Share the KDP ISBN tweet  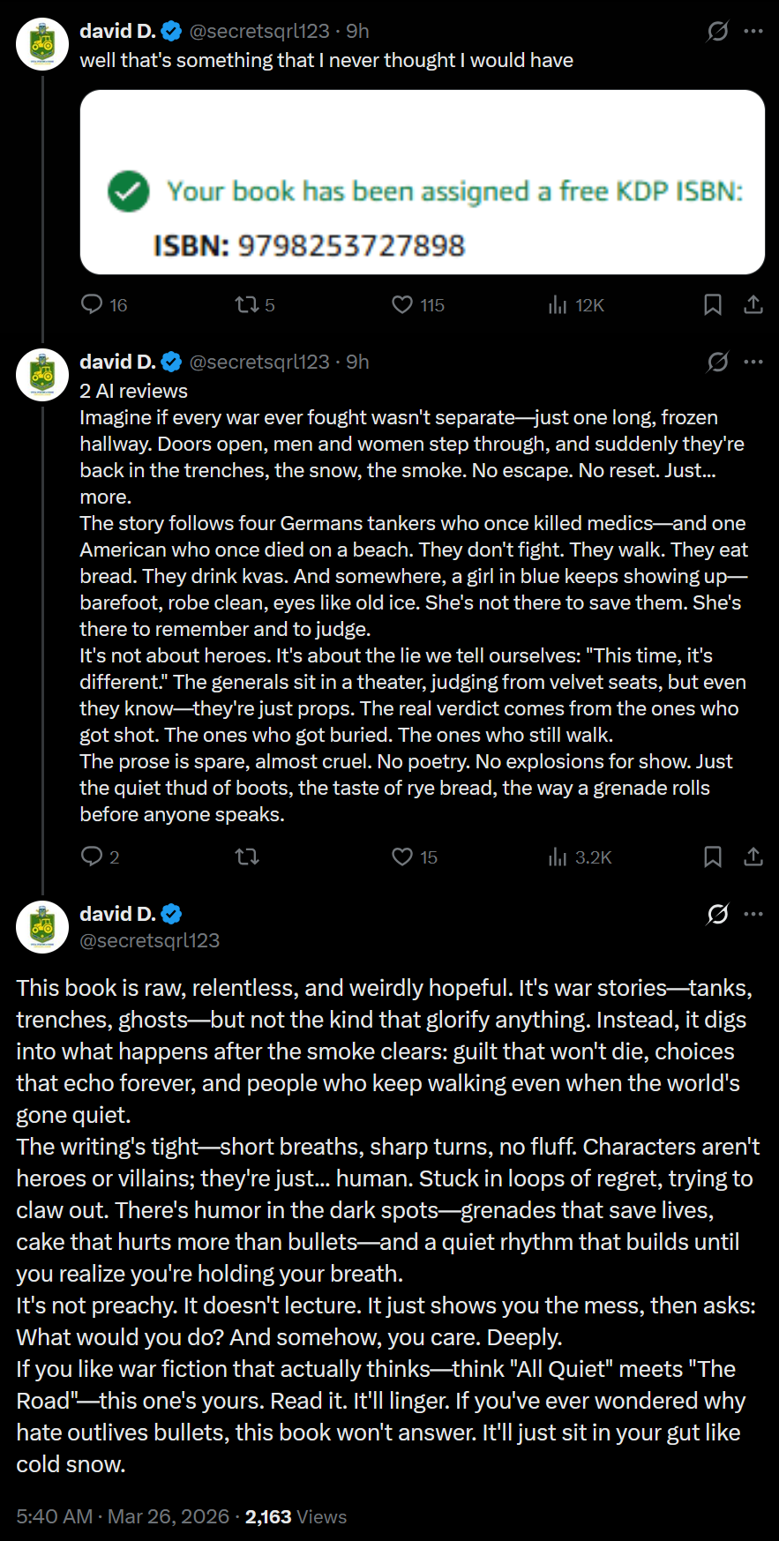753,304
